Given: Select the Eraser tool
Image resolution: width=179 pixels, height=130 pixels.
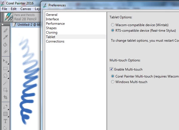Looking at the screenshot, I should click(x=6, y=51).
